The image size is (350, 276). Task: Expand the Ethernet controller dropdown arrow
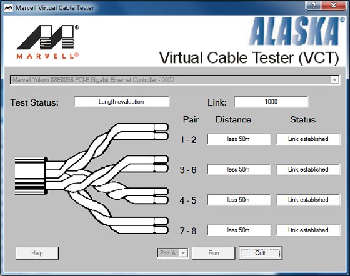click(334, 80)
